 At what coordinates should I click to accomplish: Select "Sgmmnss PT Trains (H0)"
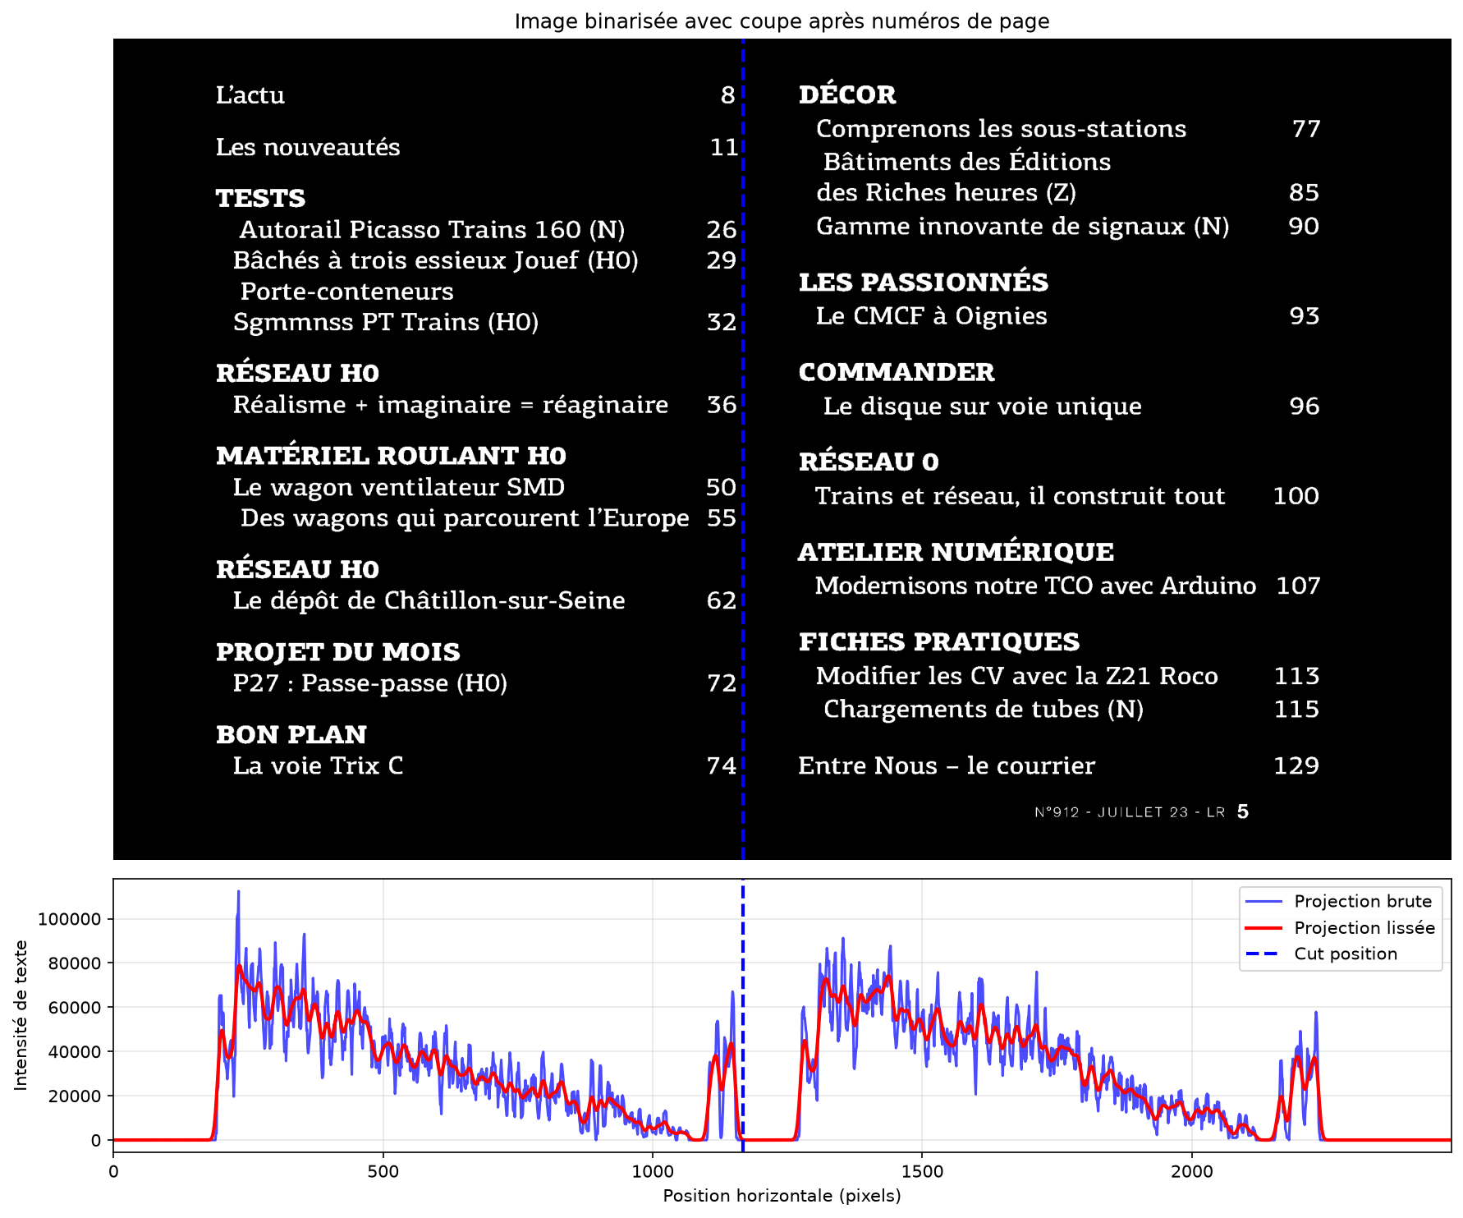tap(385, 322)
